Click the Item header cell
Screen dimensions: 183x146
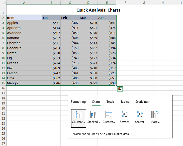[x=24, y=18]
